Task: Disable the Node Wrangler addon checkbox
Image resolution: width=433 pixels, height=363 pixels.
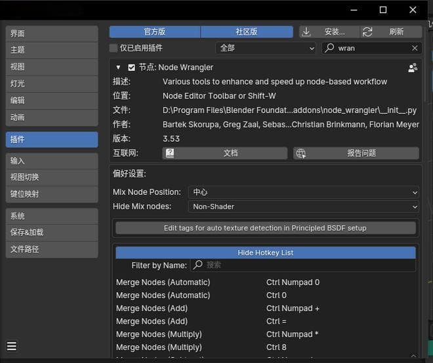Action: point(131,68)
